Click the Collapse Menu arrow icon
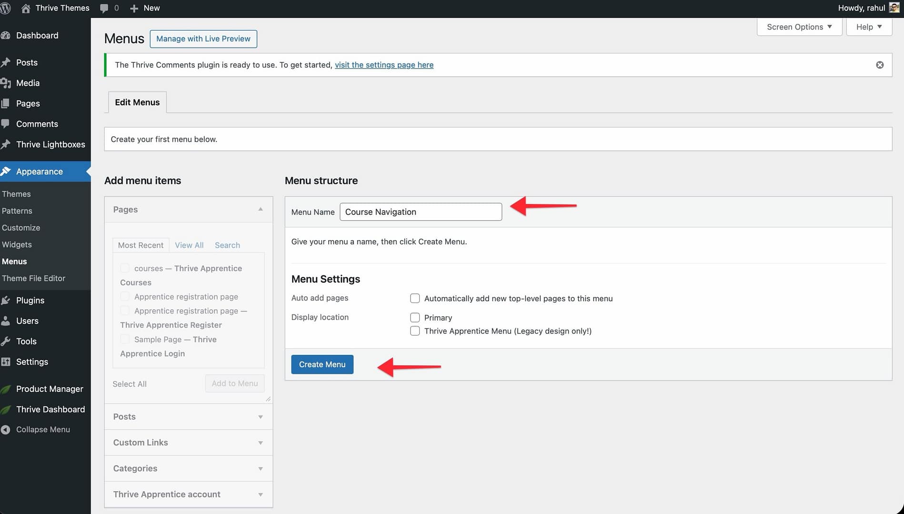This screenshot has width=904, height=514. 6,429
